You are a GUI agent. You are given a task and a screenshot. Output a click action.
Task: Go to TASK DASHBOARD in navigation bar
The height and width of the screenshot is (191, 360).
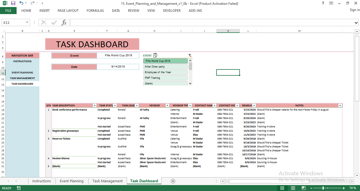[22, 84]
